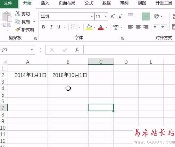This screenshot has height=147, width=175.
Task: Switch to the 视图 view tab
Action: [x=142, y=3]
